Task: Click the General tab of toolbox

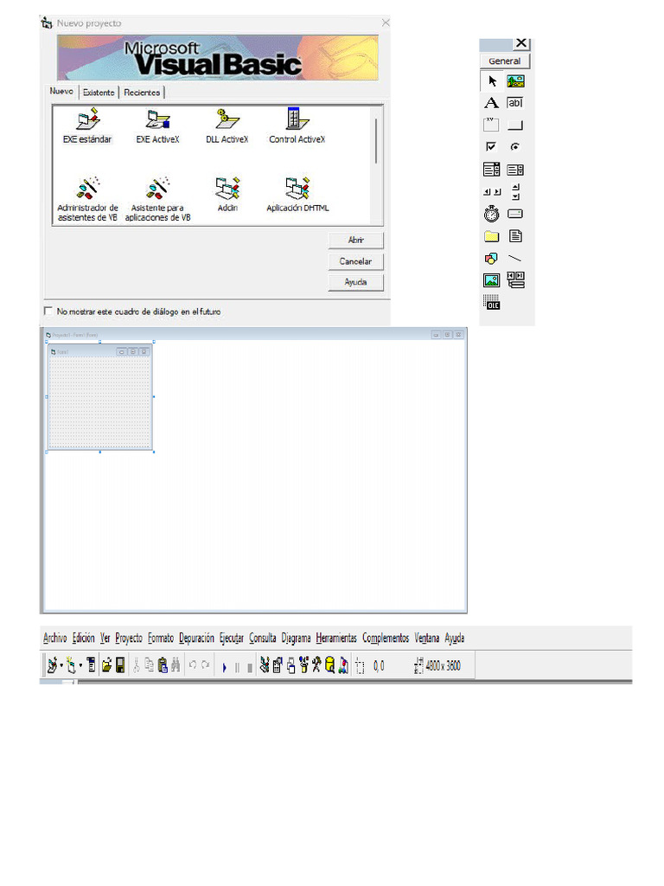Action: pyautogui.click(x=505, y=61)
